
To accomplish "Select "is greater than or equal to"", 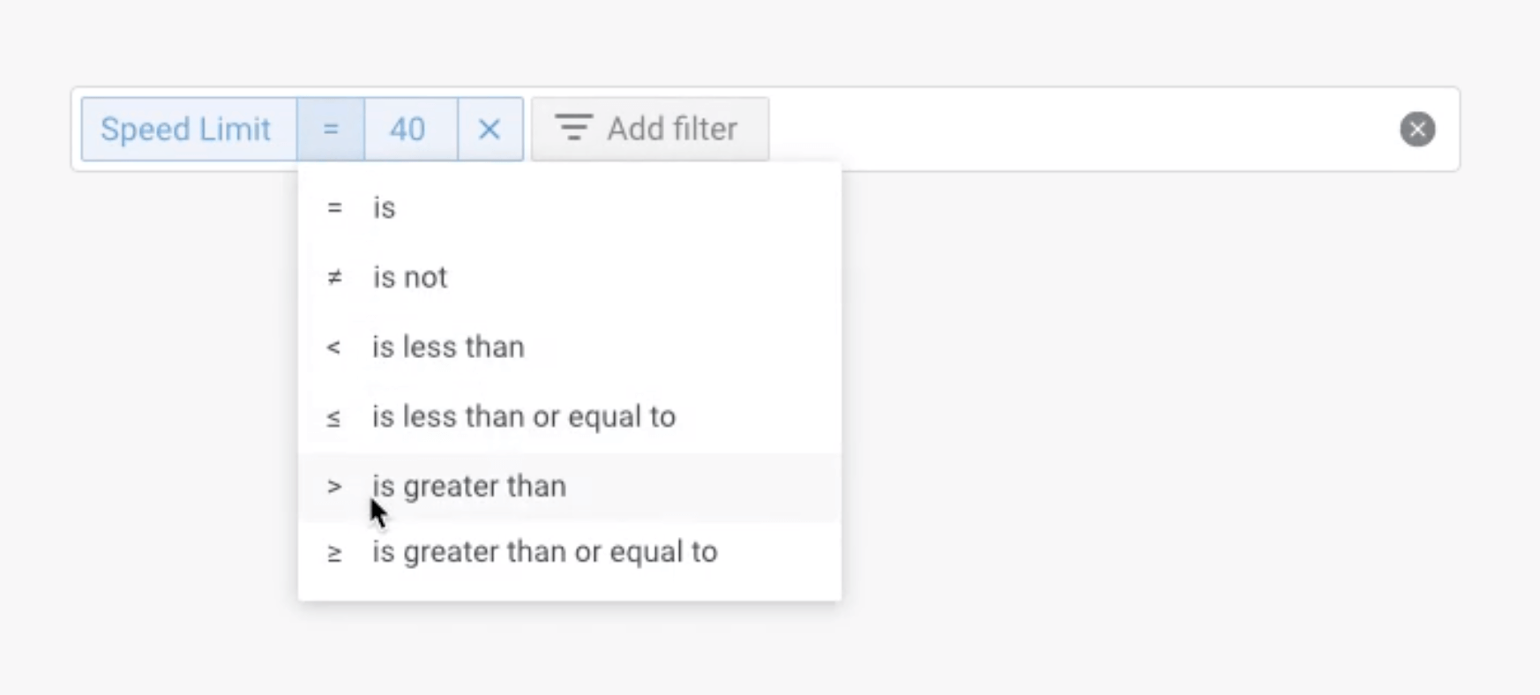I will pos(544,553).
